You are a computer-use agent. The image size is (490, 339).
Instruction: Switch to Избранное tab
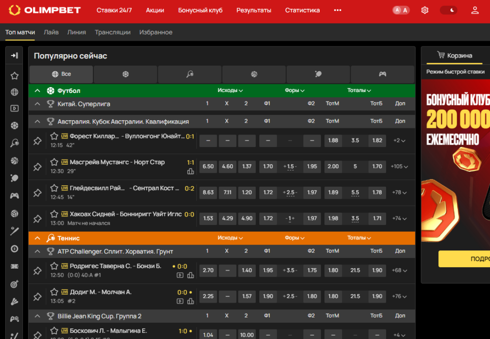(x=156, y=32)
